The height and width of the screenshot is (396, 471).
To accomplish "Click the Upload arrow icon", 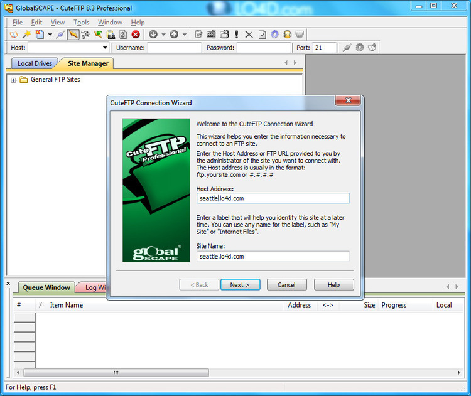I will (x=174, y=35).
